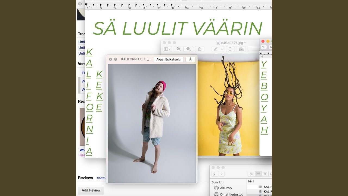Open the paragraph style dropdown in the right-hand text window
This screenshot has width=348, height=196.
coord(263,47)
